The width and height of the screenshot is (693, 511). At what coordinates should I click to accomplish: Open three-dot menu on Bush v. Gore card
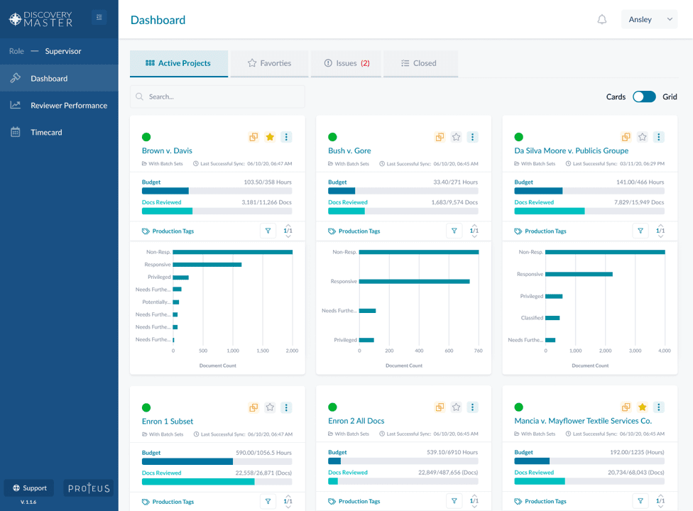[473, 137]
